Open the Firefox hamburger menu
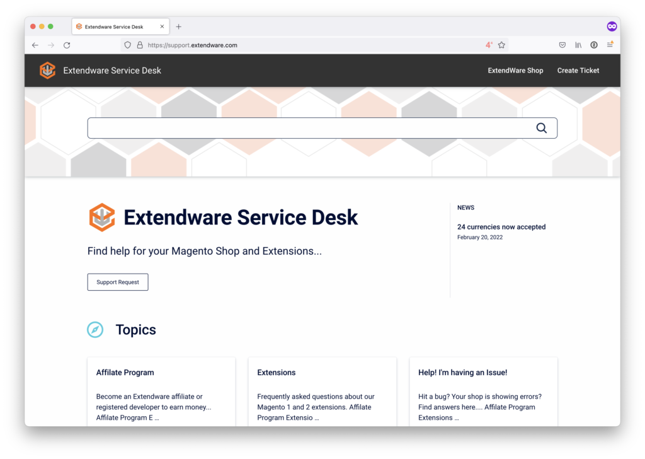 (x=610, y=45)
